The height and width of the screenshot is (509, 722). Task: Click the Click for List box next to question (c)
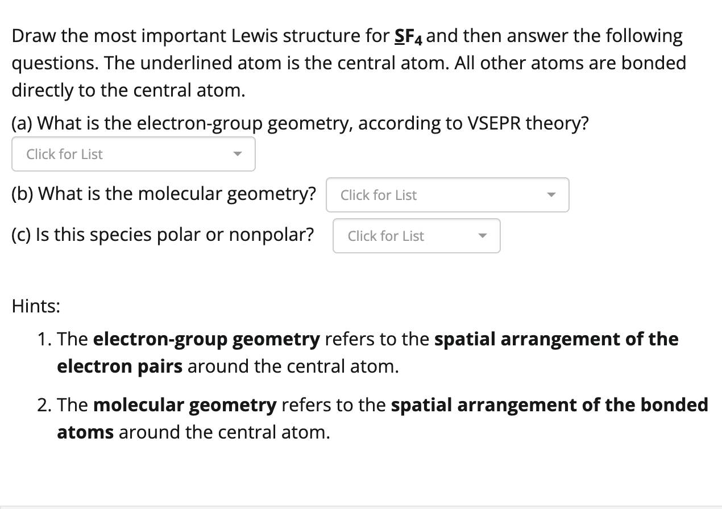click(416, 236)
